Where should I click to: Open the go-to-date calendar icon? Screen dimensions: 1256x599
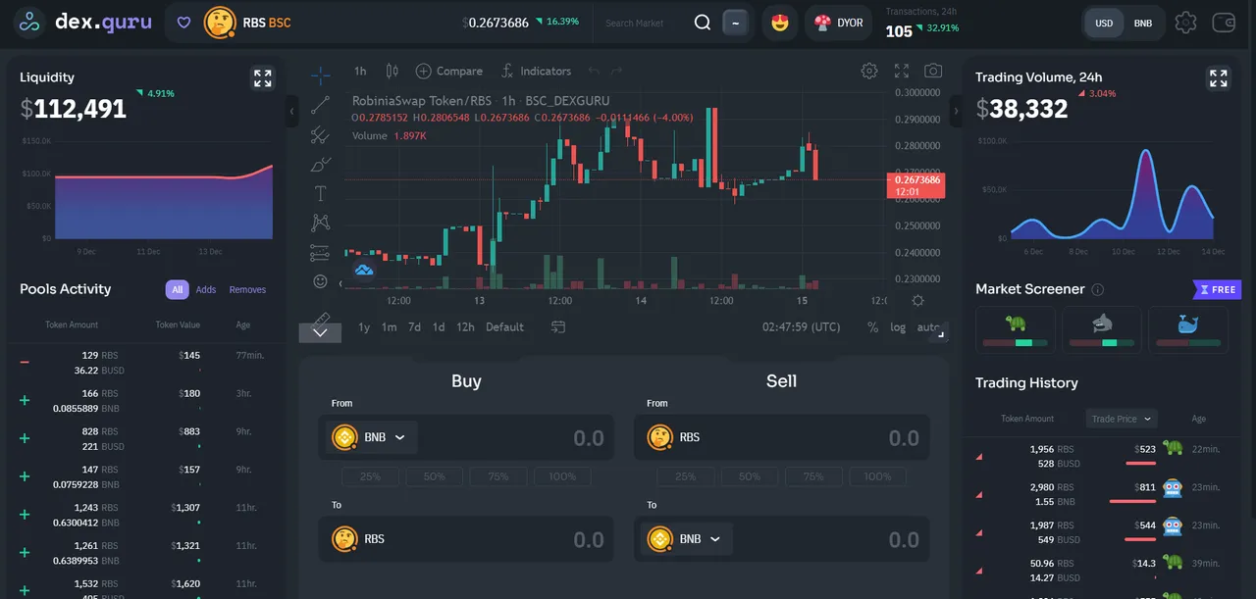tap(558, 326)
